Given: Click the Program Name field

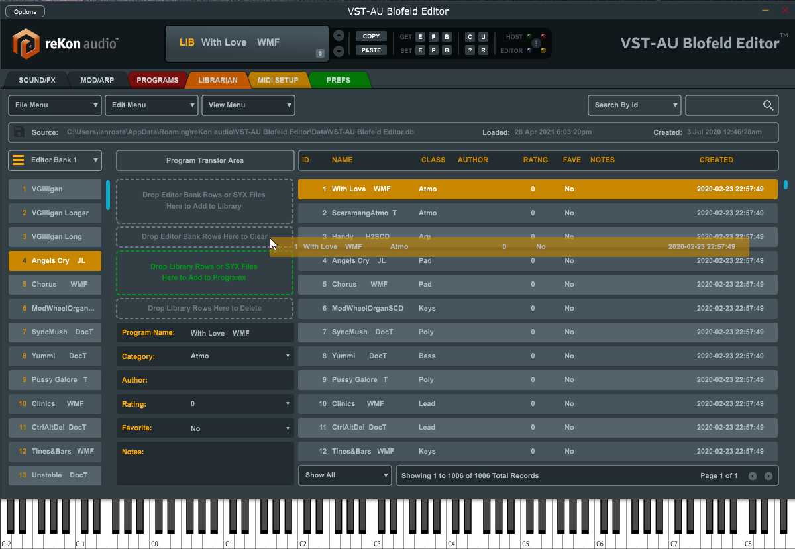Looking at the screenshot, I should coord(205,333).
